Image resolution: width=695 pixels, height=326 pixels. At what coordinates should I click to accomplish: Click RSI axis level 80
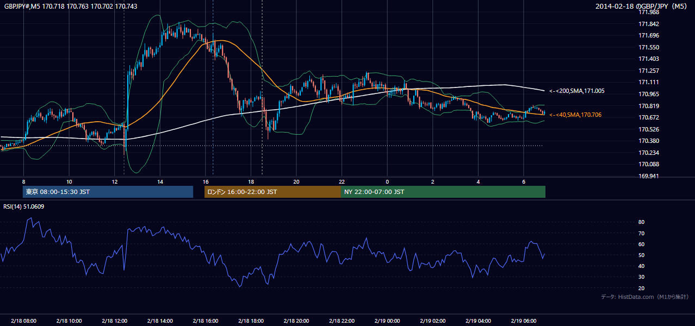click(642, 222)
